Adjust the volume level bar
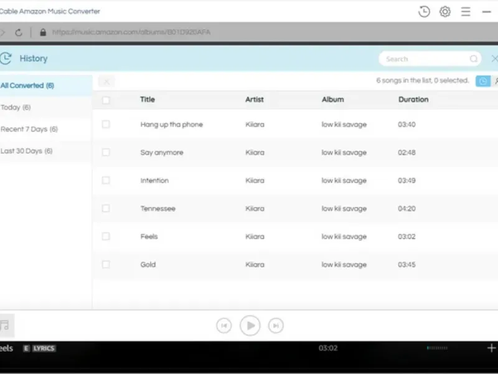This screenshot has width=498, height=374. point(437,348)
